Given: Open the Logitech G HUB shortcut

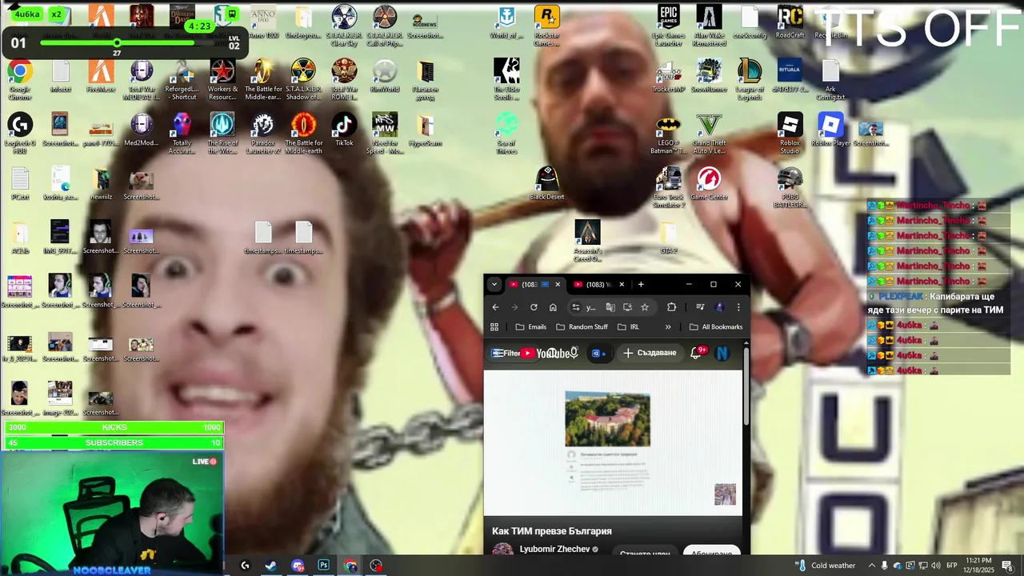Looking at the screenshot, I should [20, 133].
